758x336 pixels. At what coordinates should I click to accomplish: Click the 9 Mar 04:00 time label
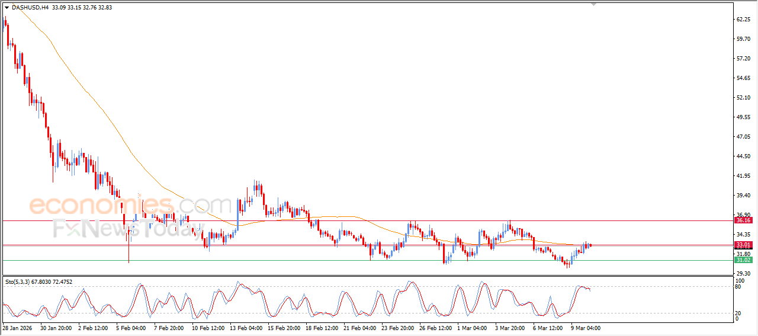click(x=586, y=328)
